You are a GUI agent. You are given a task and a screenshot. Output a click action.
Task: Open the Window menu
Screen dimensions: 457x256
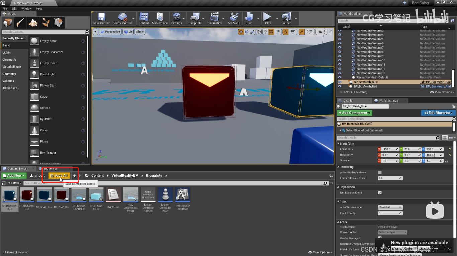tap(26, 9)
